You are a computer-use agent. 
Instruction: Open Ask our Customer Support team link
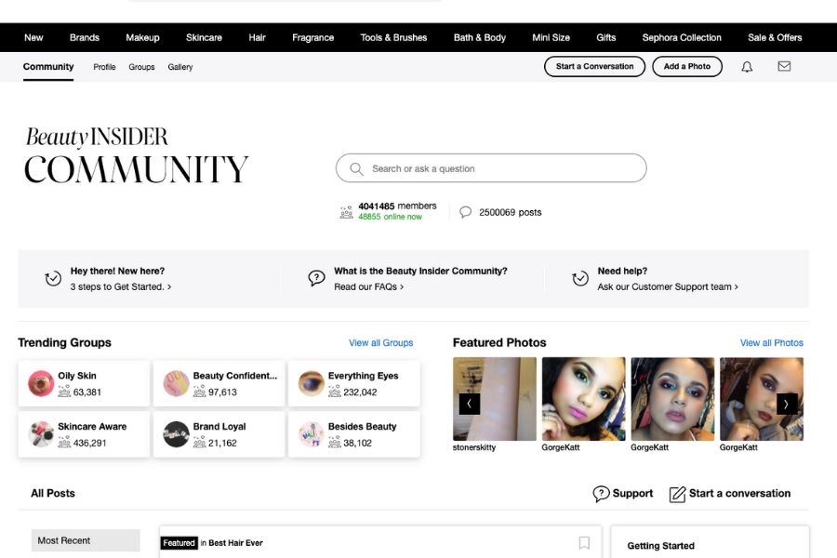tap(668, 286)
